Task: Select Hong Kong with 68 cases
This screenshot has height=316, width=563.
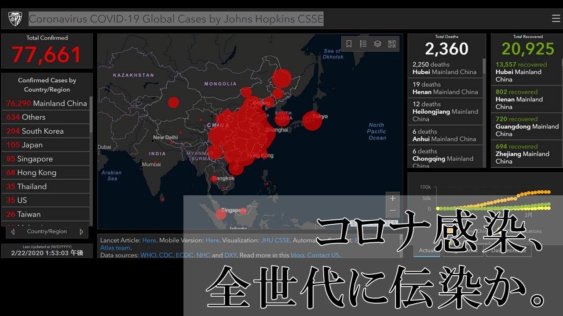Action: (x=47, y=172)
